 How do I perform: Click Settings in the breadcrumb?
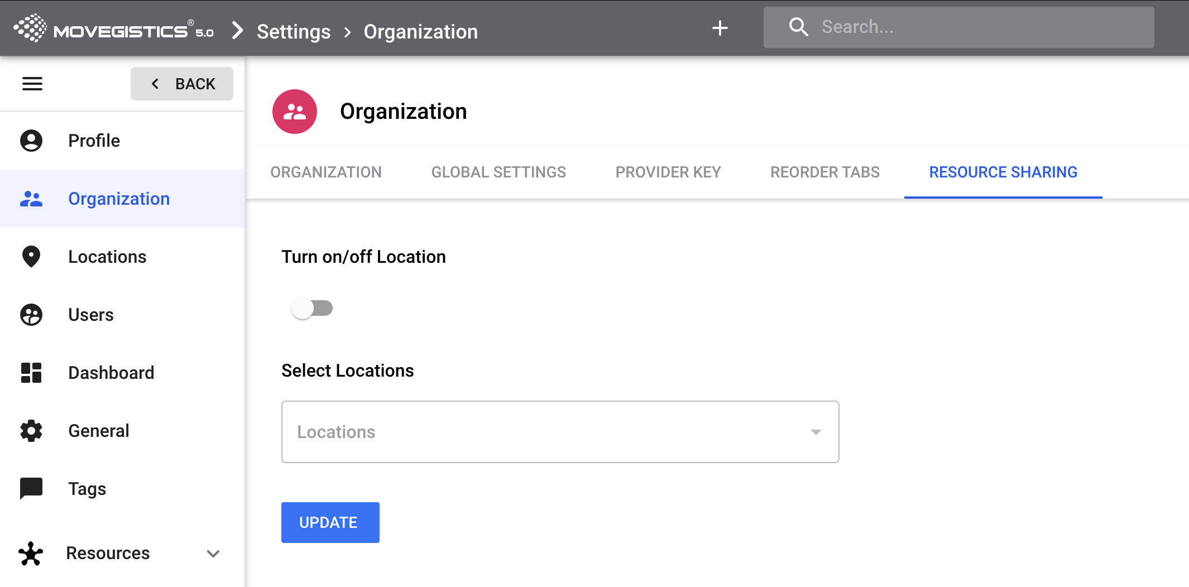pyautogui.click(x=294, y=32)
